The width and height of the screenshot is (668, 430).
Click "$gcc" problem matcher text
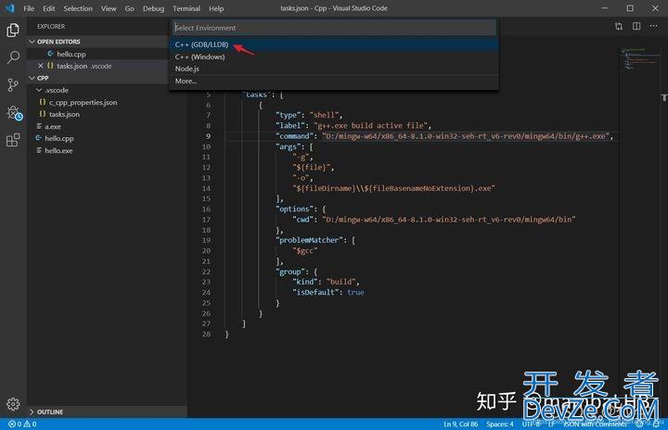(305, 251)
